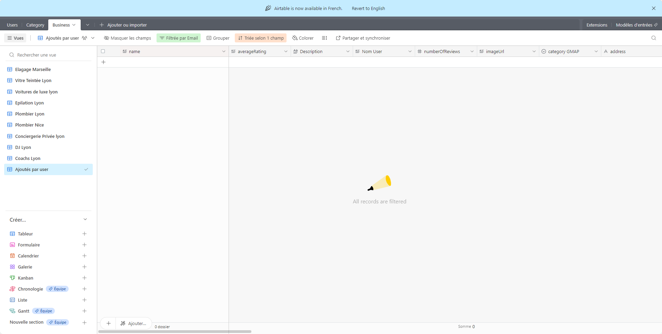Switch to the Users table tab

[12, 25]
